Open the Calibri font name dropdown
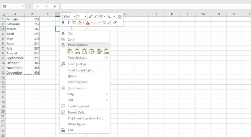 (74, 17)
